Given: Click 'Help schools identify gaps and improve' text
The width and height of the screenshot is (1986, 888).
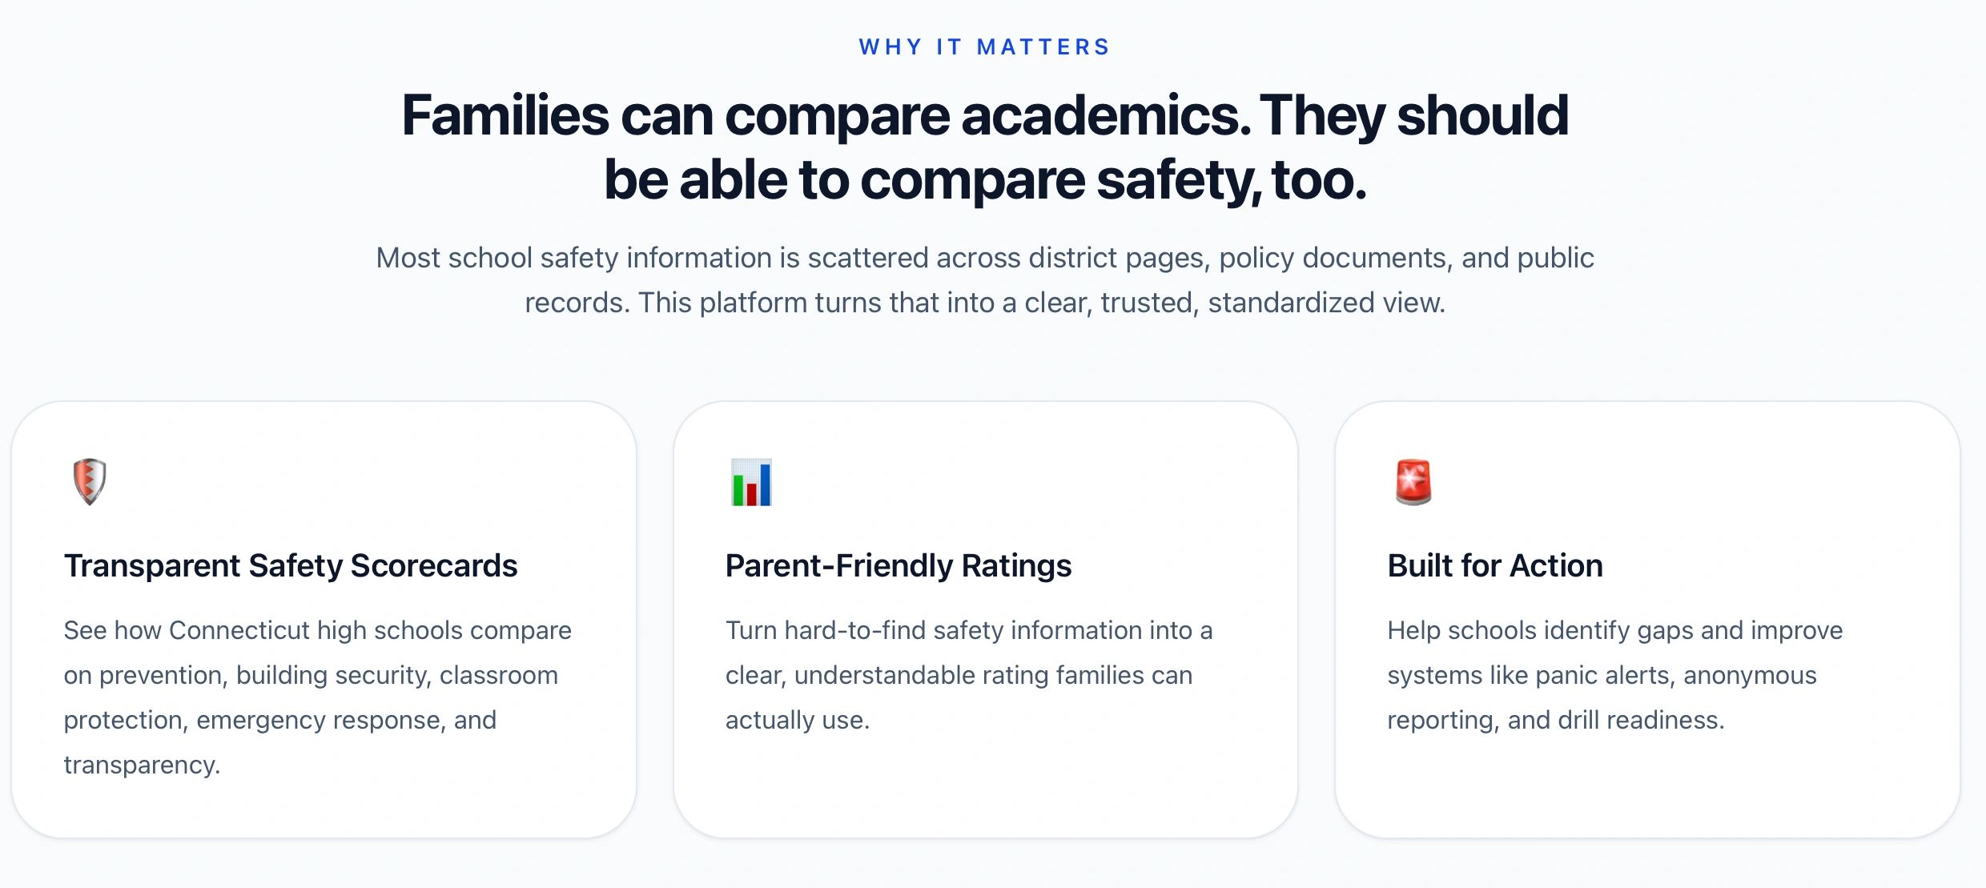Looking at the screenshot, I should [x=1614, y=630].
